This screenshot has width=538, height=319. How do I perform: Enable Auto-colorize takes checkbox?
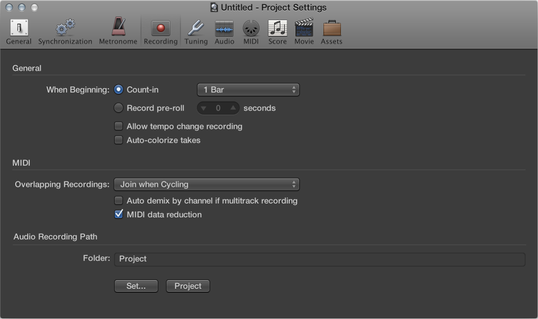coord(118,140)
